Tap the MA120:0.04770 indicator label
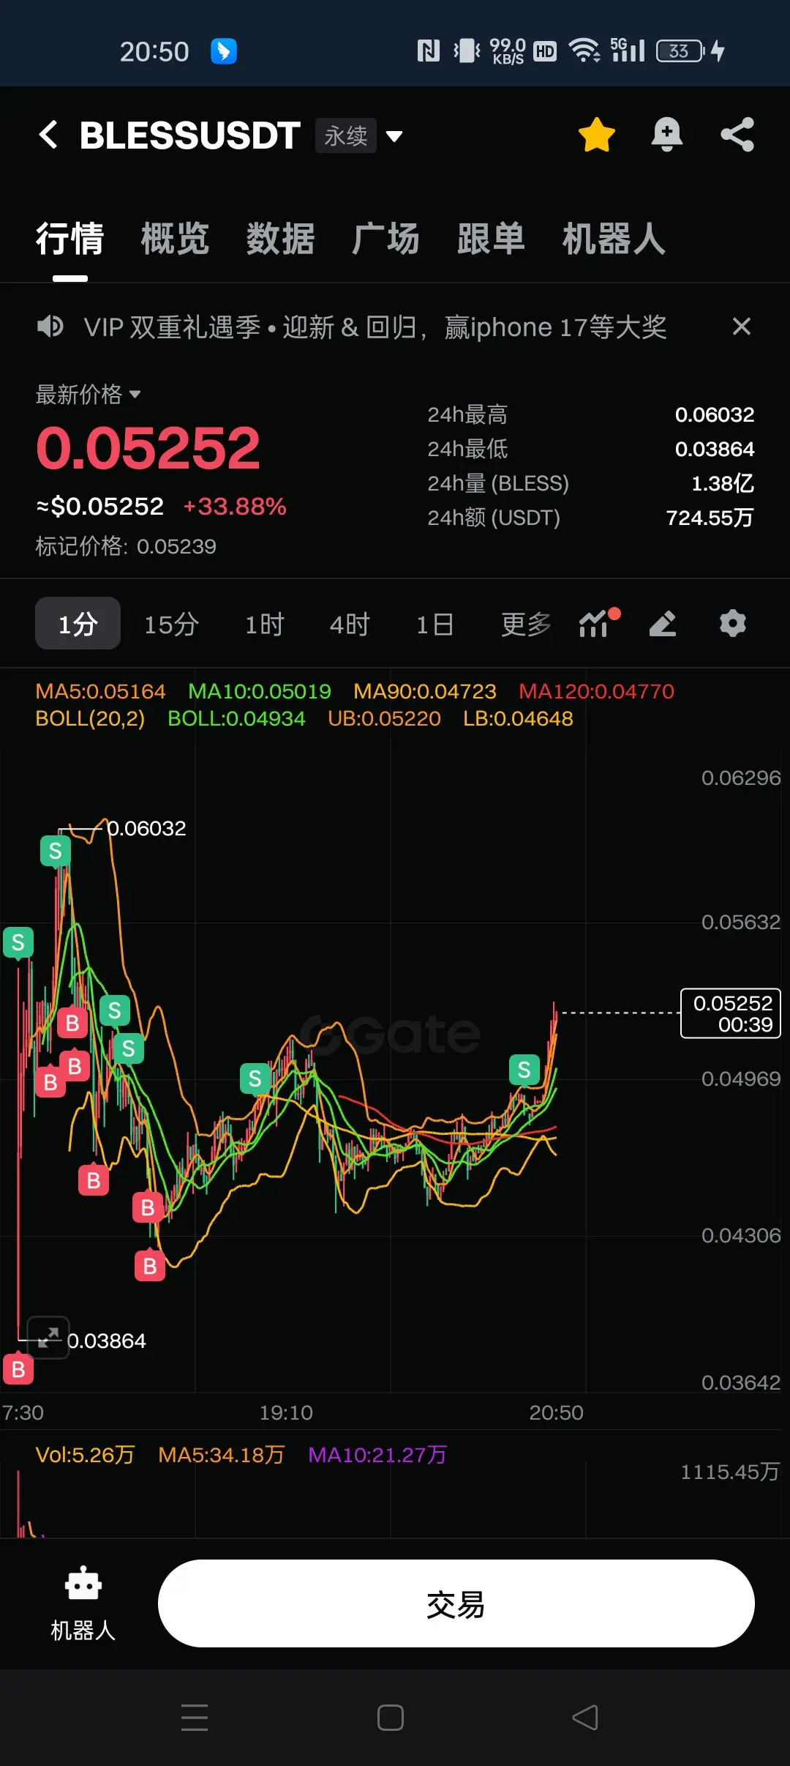Image resolution: width=790 pixels, height=1766 pixels. tap(596, 691)
